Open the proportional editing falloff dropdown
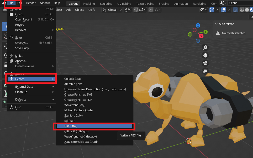Image resolution: width=253 pixels, height=158 pixels. (x=160, y=9)
